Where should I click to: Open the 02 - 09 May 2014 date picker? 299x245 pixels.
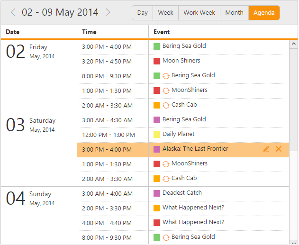60,13
